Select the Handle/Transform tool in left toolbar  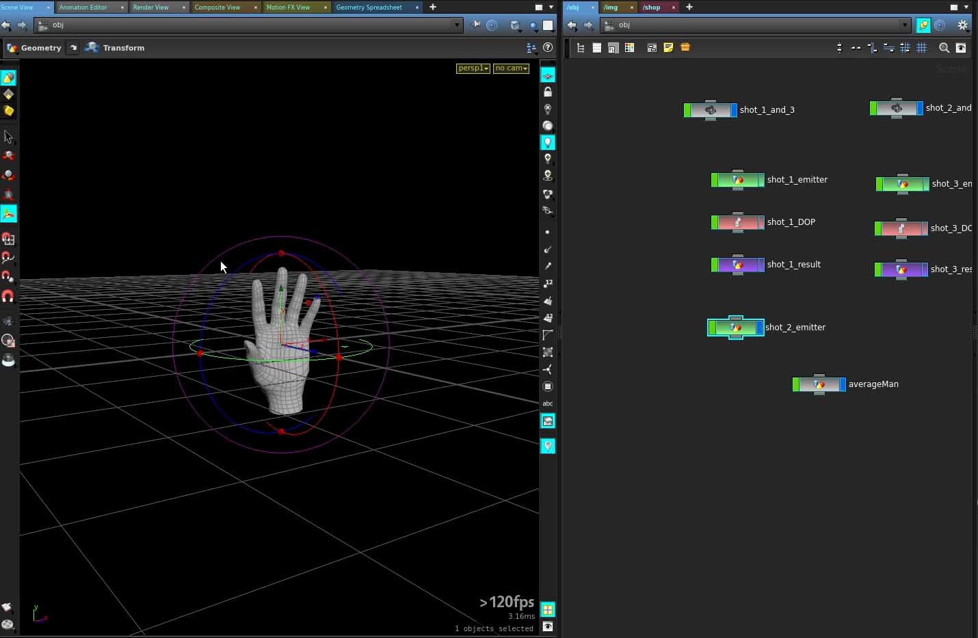pyautogui.click(x=8, y=214)
